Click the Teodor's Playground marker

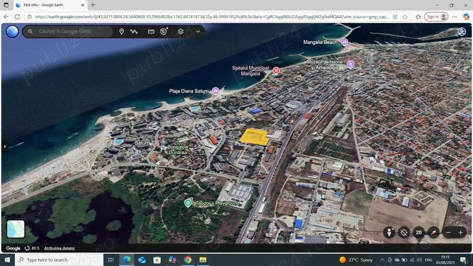pos(188,203)
